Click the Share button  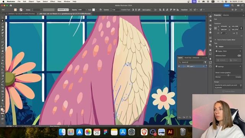(227, 5)
